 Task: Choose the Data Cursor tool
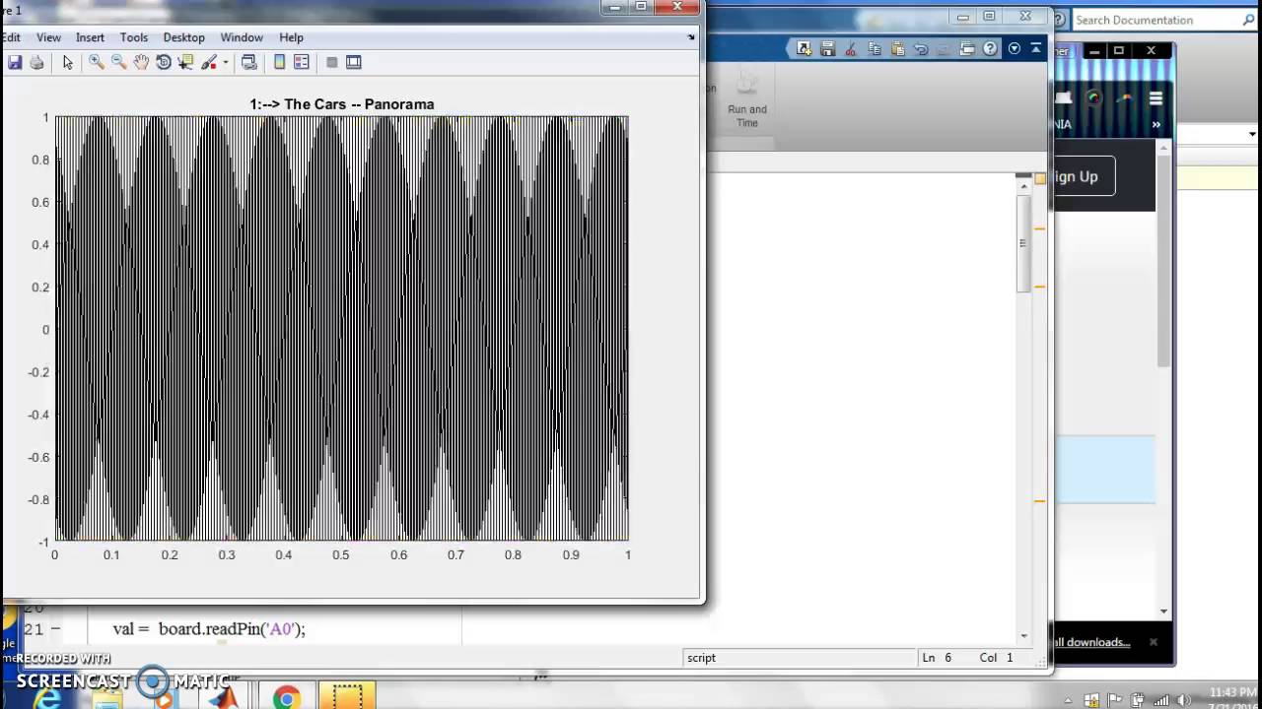(186, 62)
